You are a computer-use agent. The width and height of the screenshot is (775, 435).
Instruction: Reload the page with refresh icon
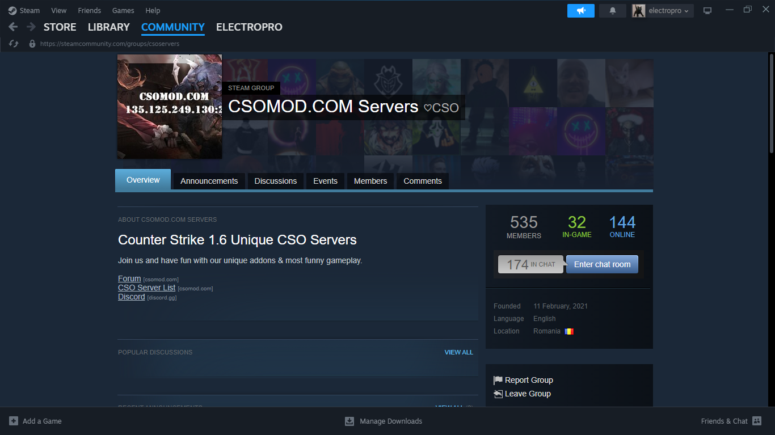(14, 44)
